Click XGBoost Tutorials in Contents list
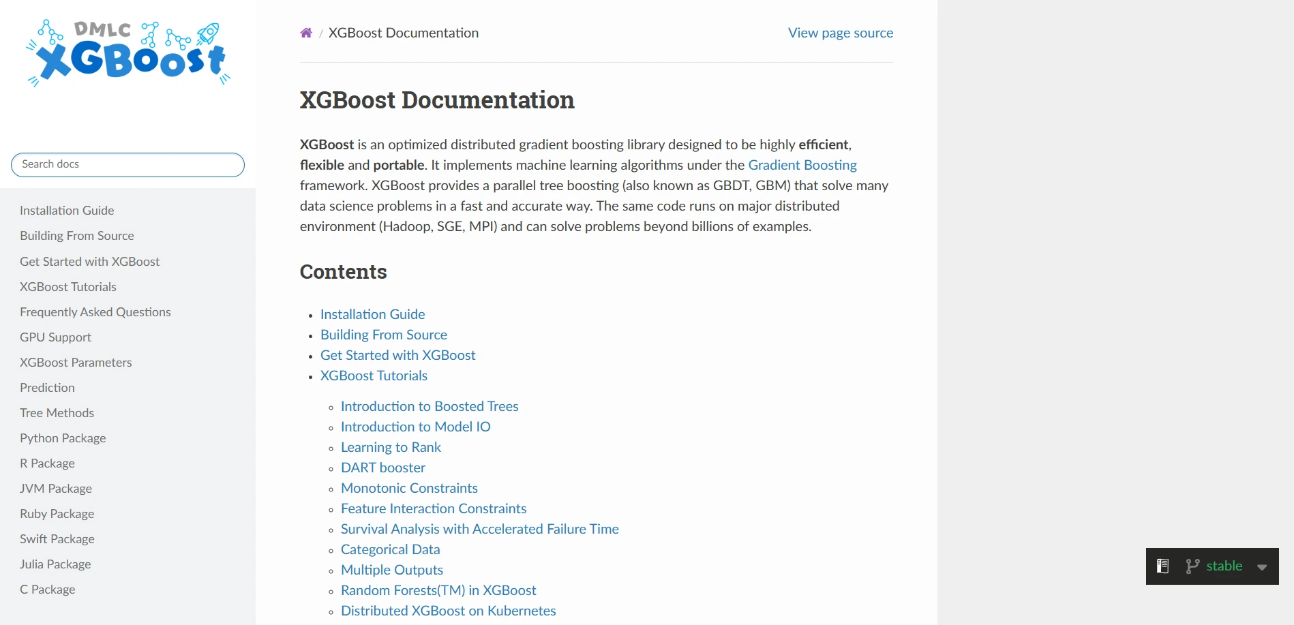 click(x=374, y=376)
